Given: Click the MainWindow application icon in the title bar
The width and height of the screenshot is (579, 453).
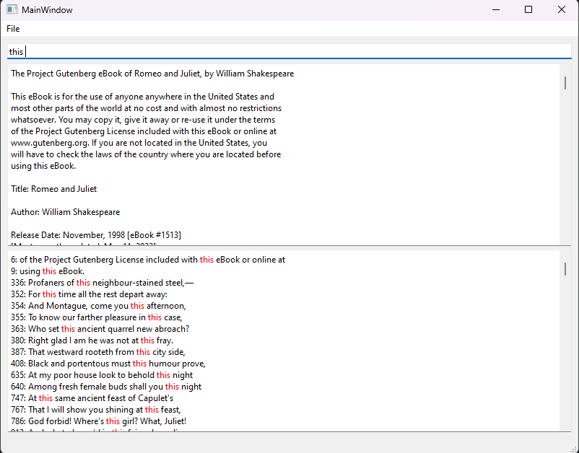Looking at the screenshot, I should click(x=11, y=9).
